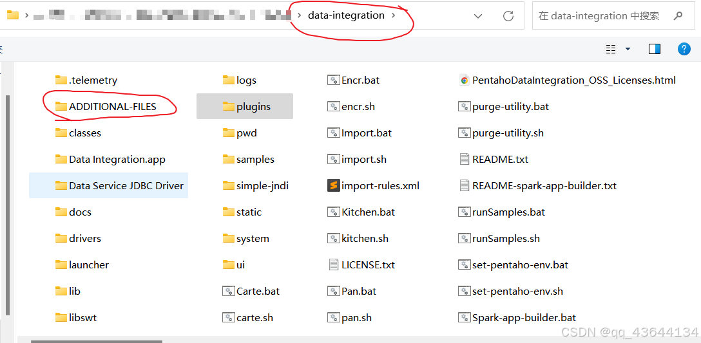Select purge-utility.sh file

tap(501, 133)
